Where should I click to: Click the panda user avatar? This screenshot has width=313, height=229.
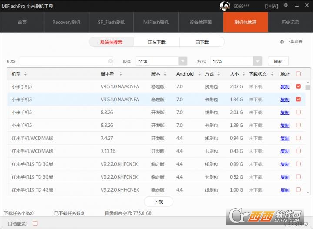click(225, 6)
